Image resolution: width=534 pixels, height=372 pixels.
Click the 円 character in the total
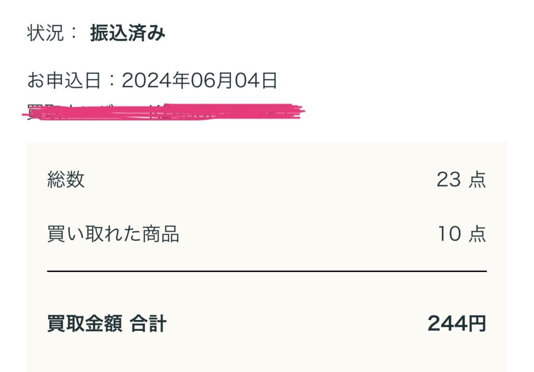(477, 324)
